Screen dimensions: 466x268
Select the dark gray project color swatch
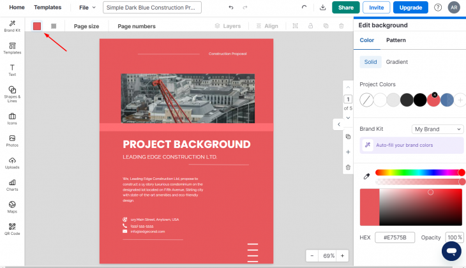[407, 100]
